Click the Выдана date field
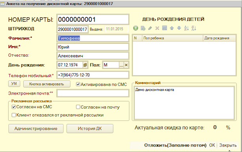Image resolution: width=242 pixels, height=152 pixels. pos(117,29)
